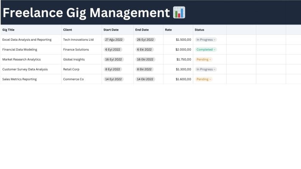Click end date chip 6 Eki 2022
Image resolution: width=301 pixels, height=169 pixels.
[x=144, y=50]
